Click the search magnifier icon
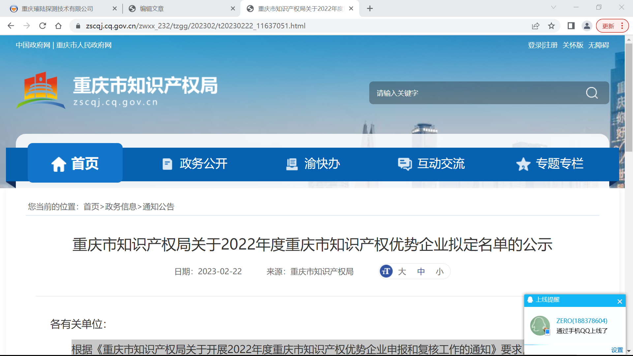Viewport: 633px width, 356px height. click(592, 93)
